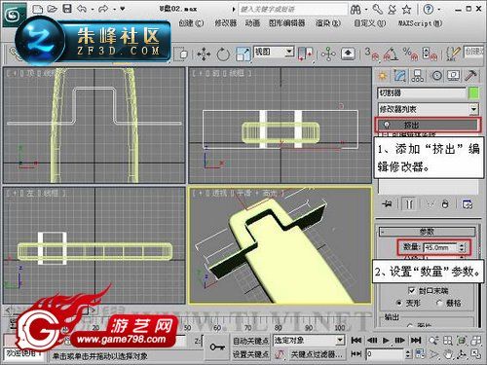The height and width of the screenshot is (365, 487).
Task: Click the 关键点过滤器 button
Action: click(317, 354)
